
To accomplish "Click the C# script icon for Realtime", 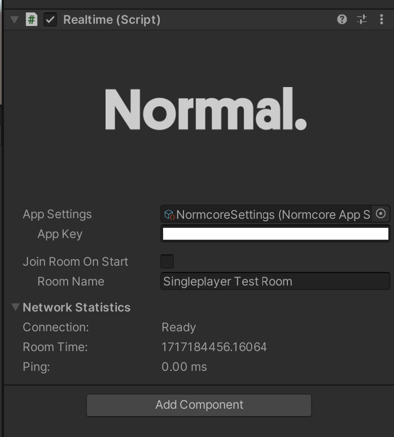I will [x=32, y=20].
